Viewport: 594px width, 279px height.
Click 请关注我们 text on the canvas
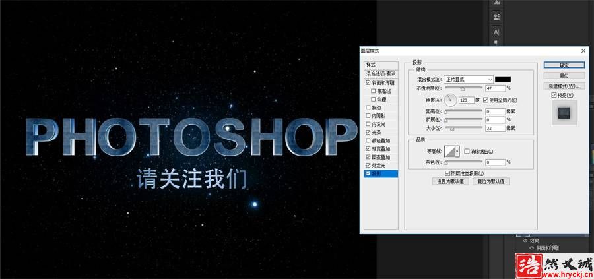(191, 179)
